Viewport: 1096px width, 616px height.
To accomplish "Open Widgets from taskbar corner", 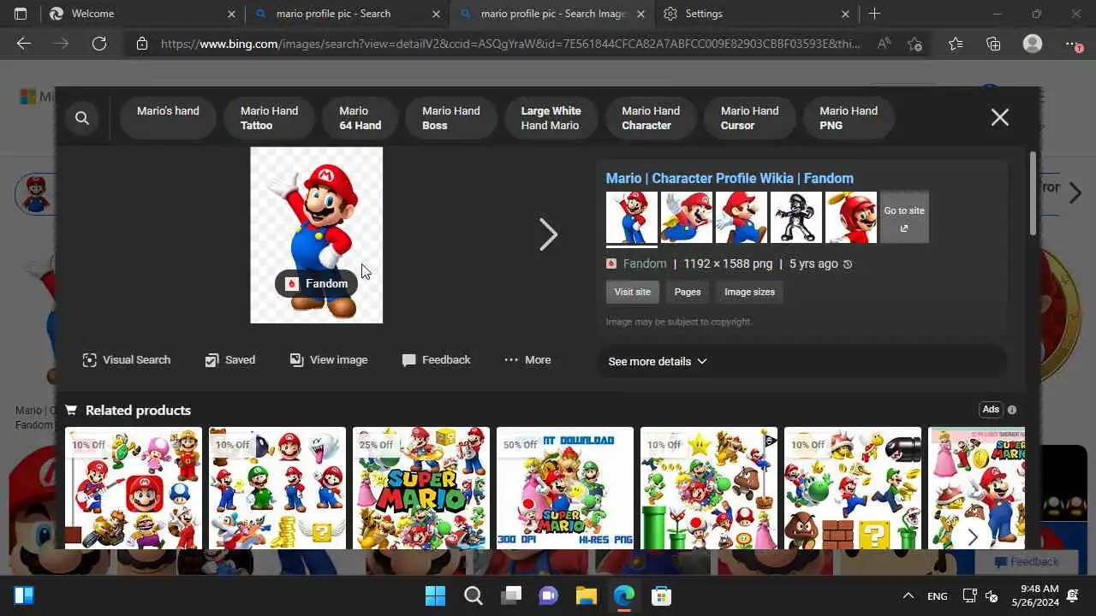I will point(24,595).
